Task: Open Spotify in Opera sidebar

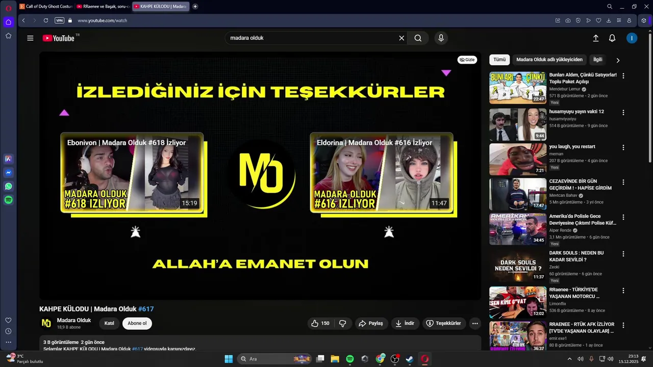Action: click(8, 200)
